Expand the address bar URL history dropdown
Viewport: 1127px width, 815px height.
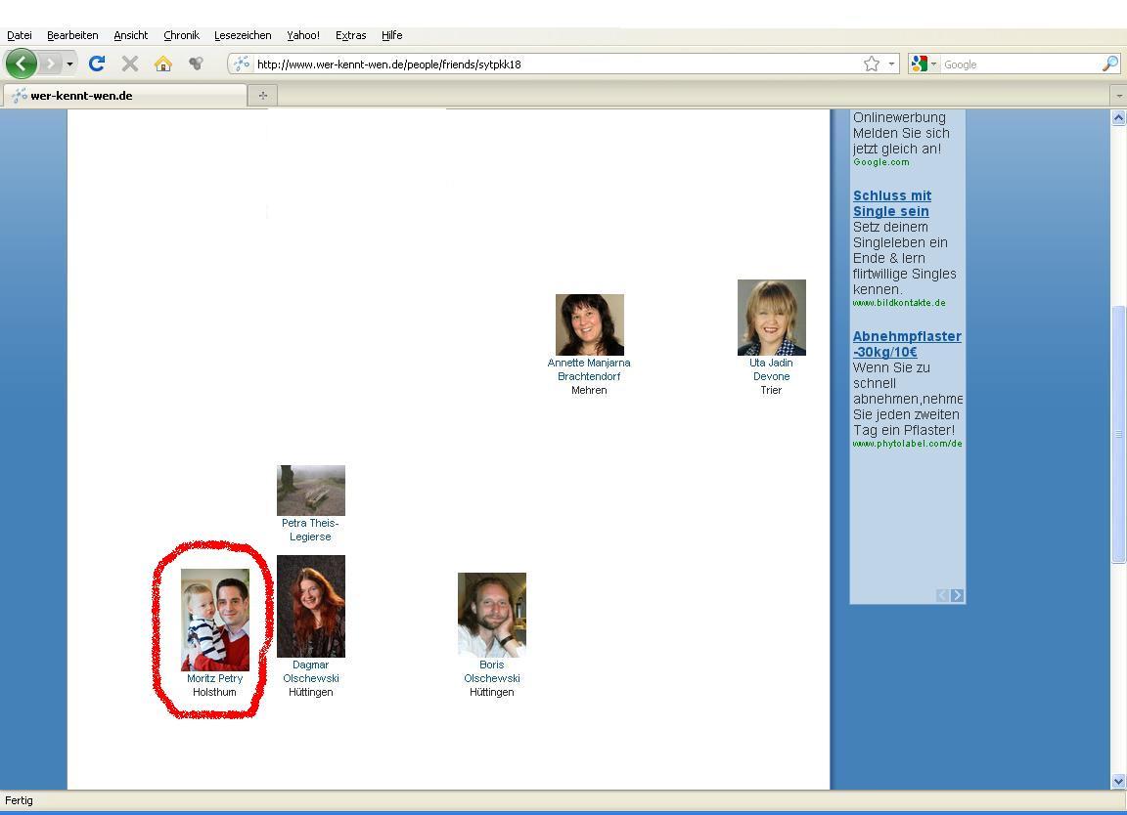coord(891,64)
